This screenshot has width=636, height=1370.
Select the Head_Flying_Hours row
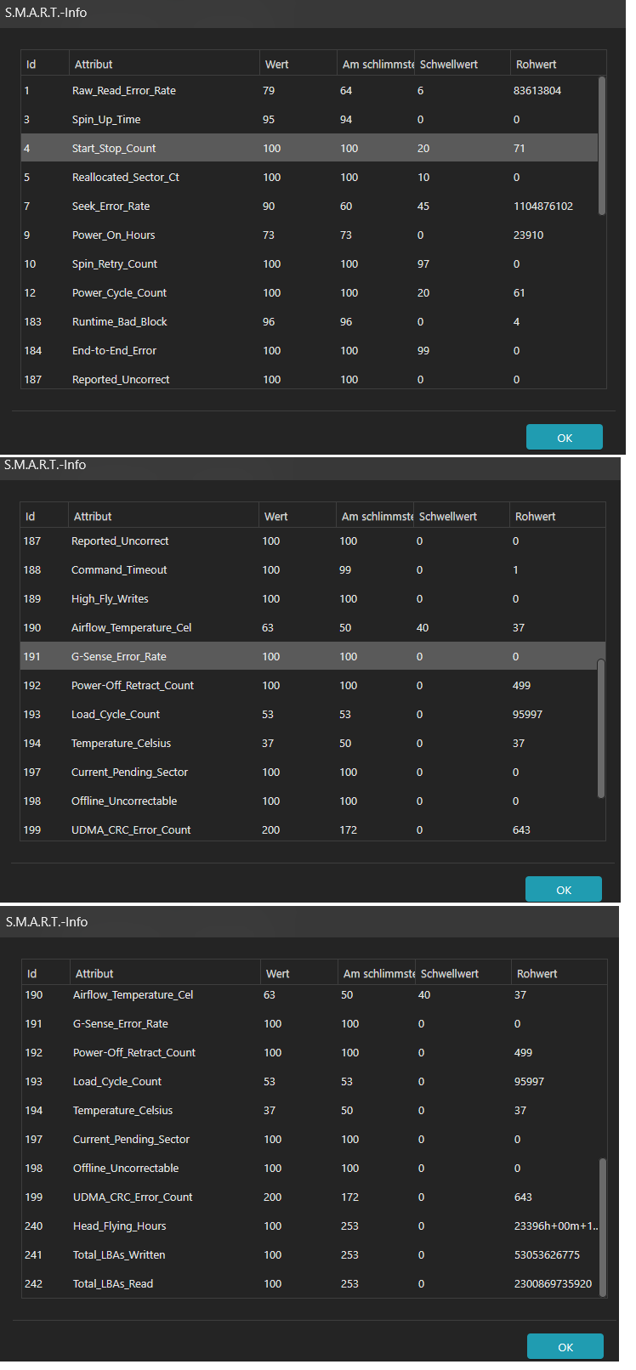click(310, 1226)
